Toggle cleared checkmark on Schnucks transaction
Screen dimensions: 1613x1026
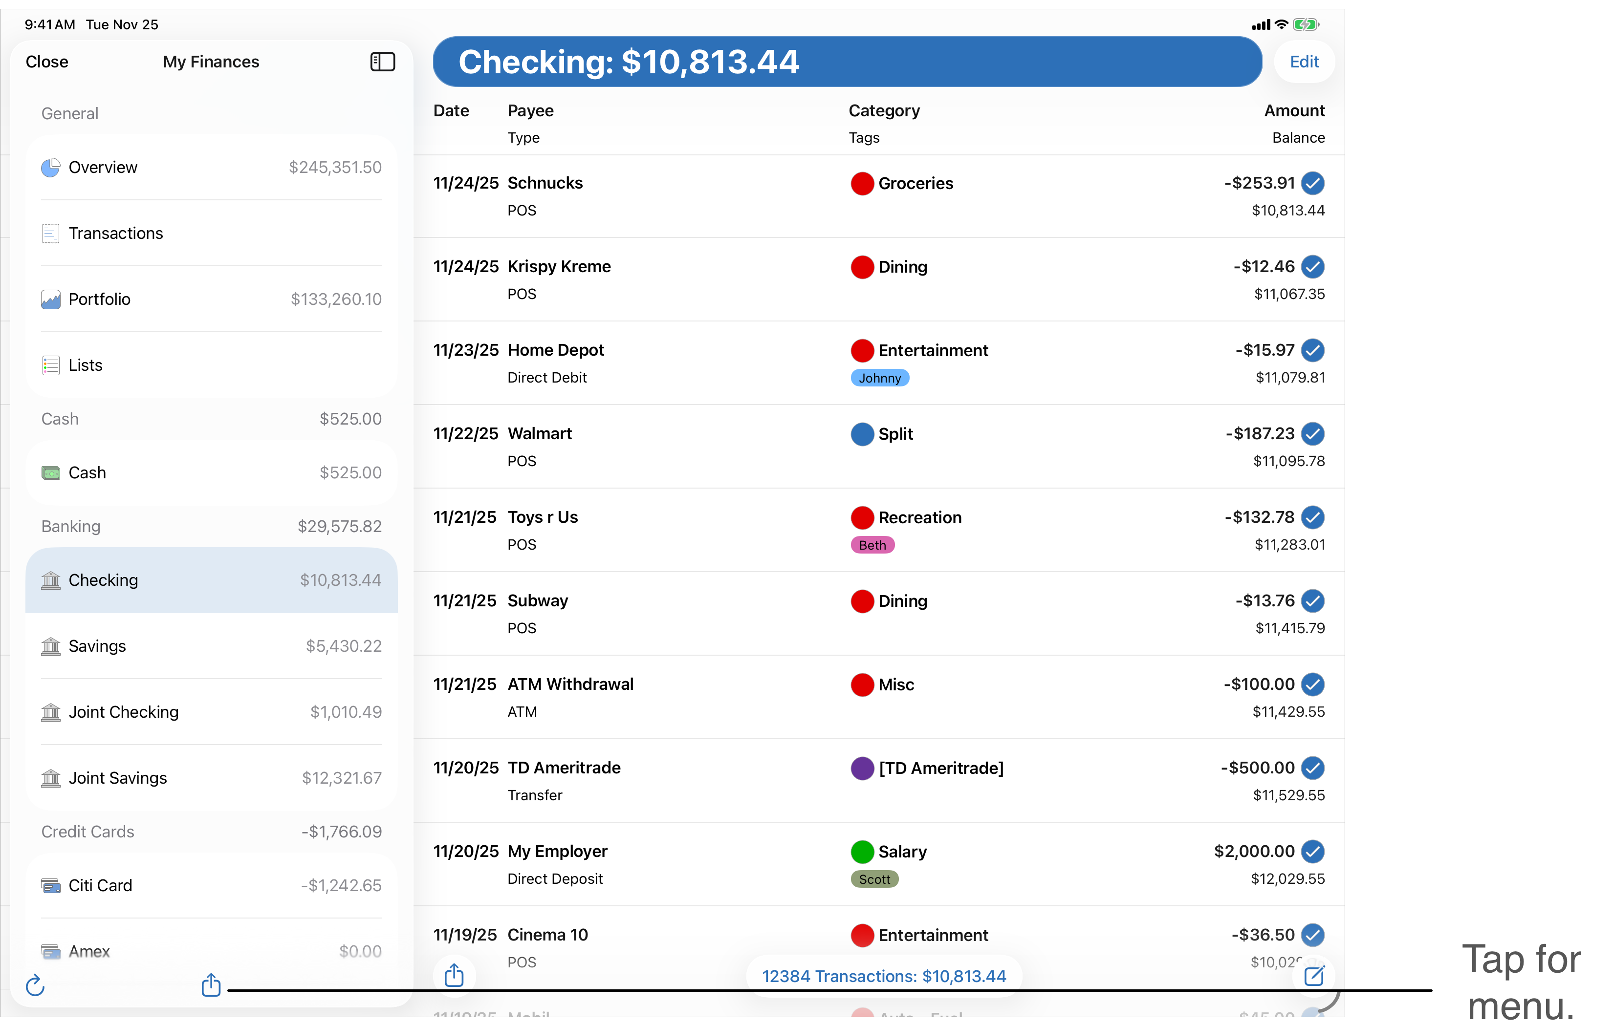1313,183
